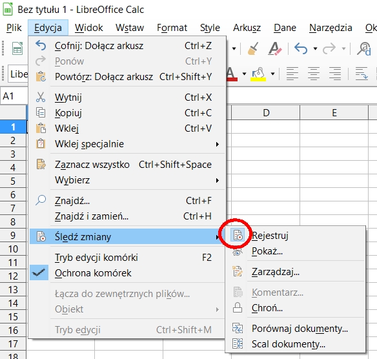This screenshot has width=377, height=359.
Task: Click Chroń... in the submenu
Action: [x=296, y=308]
